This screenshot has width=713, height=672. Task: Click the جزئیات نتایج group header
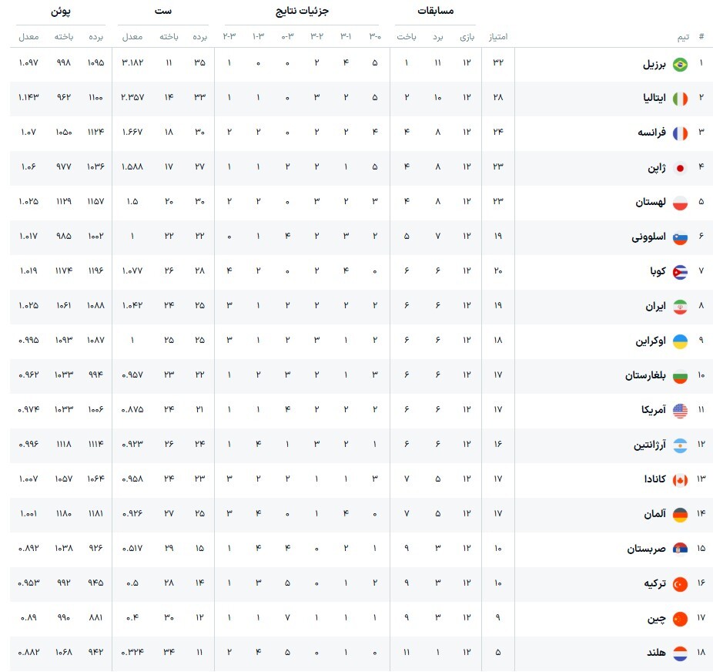(x=301, y=11)
